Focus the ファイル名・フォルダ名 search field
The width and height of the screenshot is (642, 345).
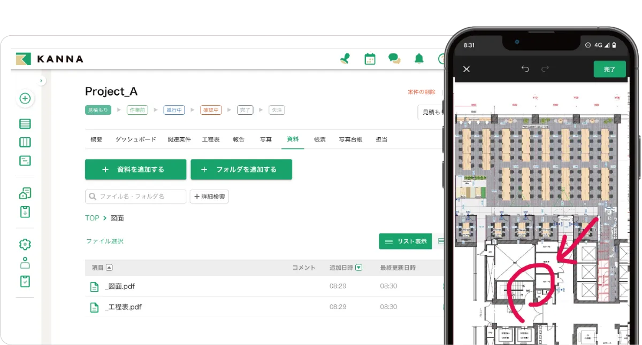(135, 197)
